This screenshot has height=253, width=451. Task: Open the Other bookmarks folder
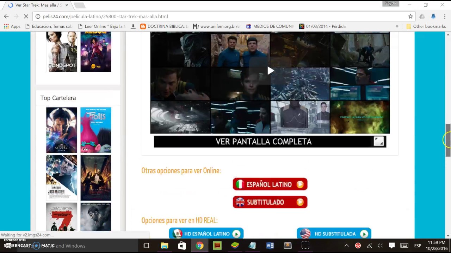pyautogui.click(x=426, y=26)
